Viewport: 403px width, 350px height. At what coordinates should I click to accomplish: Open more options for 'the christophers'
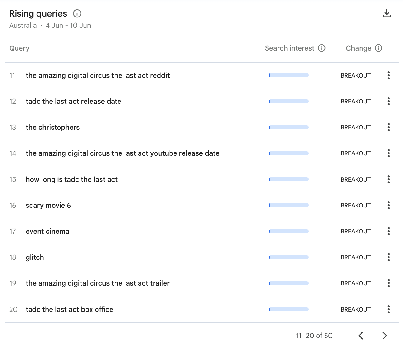tap(388, 127)
